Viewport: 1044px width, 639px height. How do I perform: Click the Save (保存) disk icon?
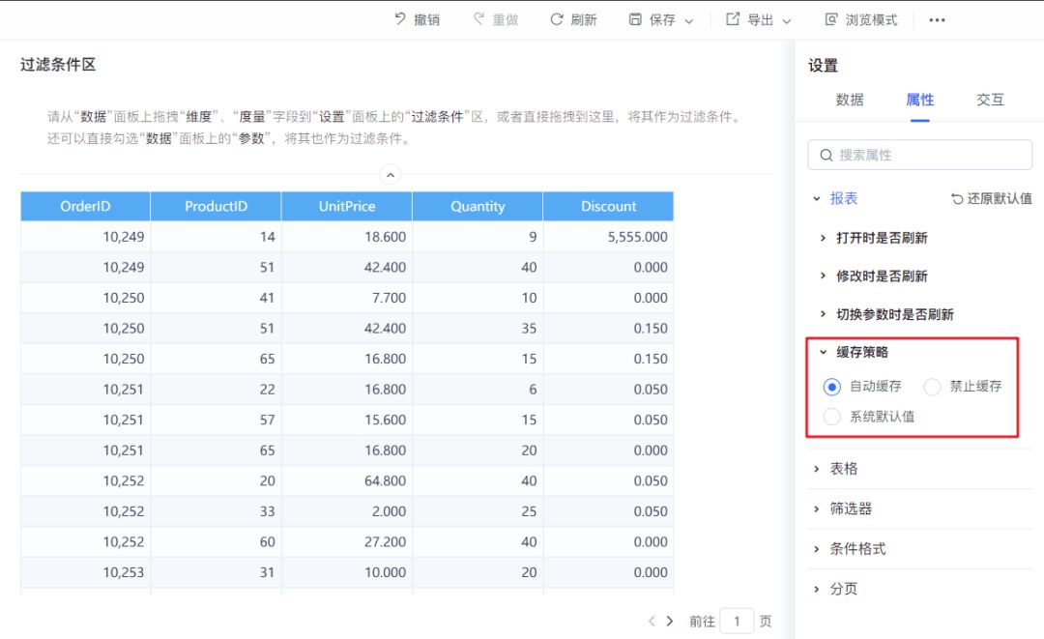pos(635,19)
